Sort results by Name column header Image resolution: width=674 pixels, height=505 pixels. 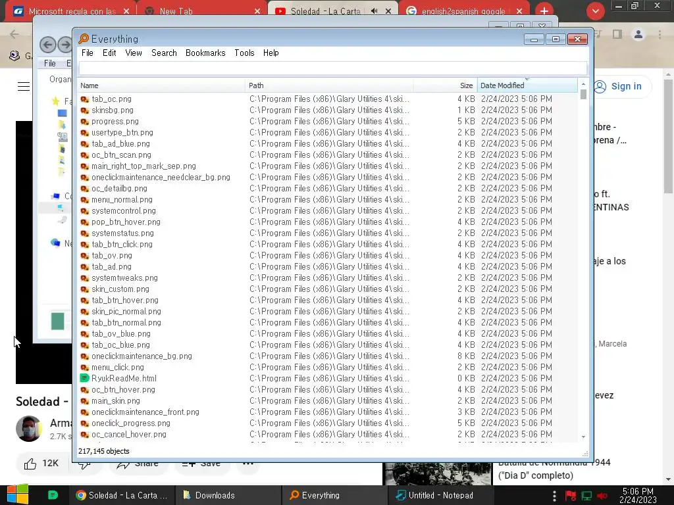pyautogui.click(x=161, y=85)
